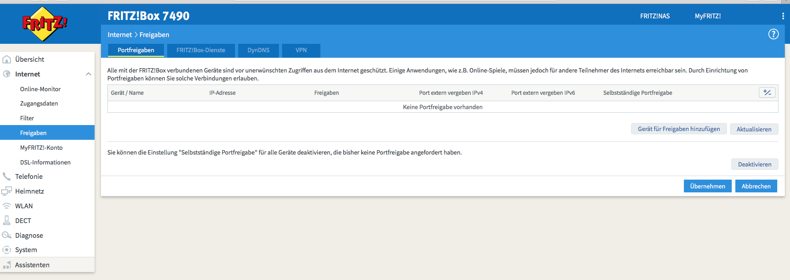Click the Deaktivieren button

point(754,164)
